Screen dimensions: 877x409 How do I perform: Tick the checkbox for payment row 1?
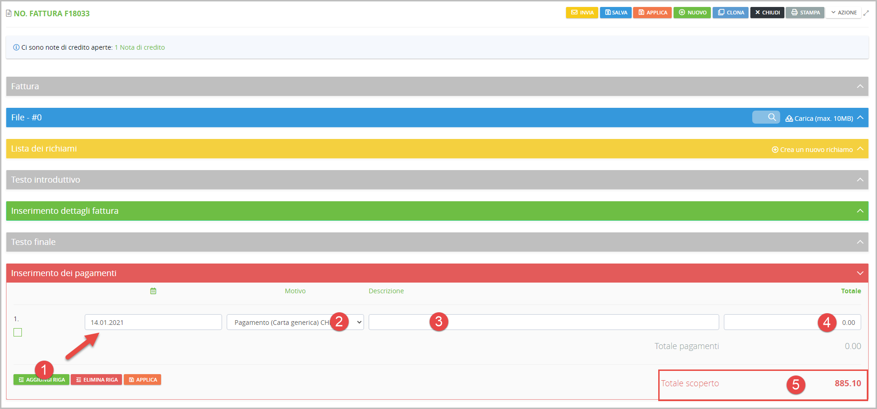pyautogui.click(x=18, y=332)
